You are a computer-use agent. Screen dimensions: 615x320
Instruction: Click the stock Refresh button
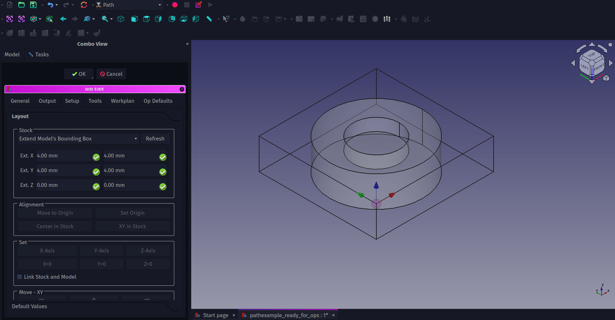coord(155,139)
